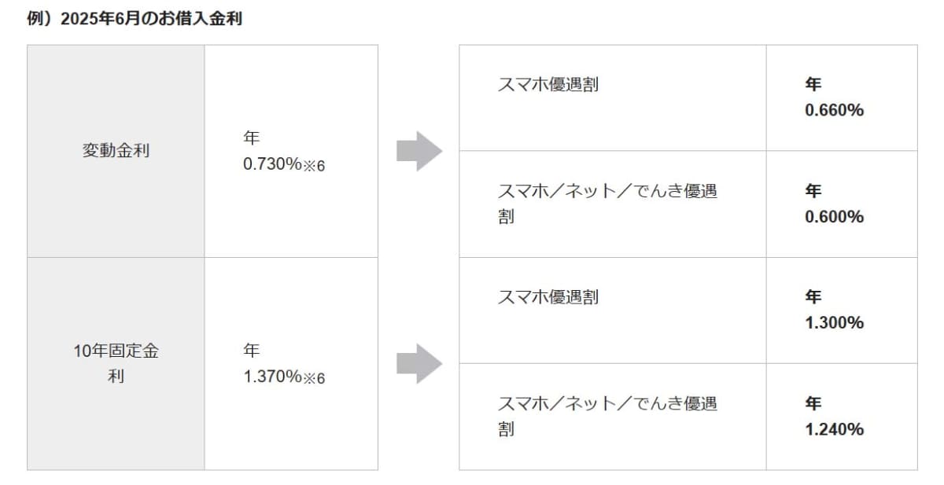Viewport: 944px width, 485px height.
Task: Select the 0.600% discounted rate
Action: 834,216
